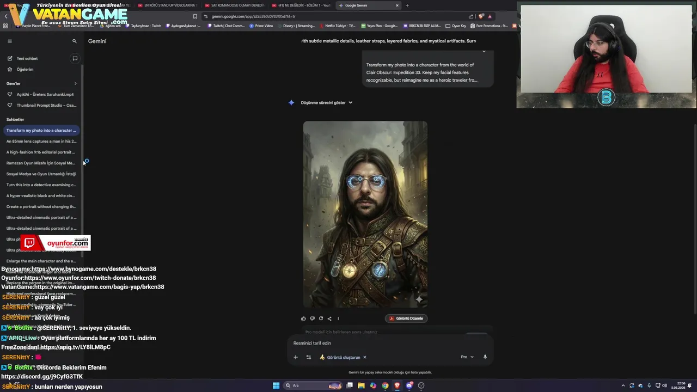
Task: Remove the Görüntü oluşturun tool with X
Action: coord(365,357)
